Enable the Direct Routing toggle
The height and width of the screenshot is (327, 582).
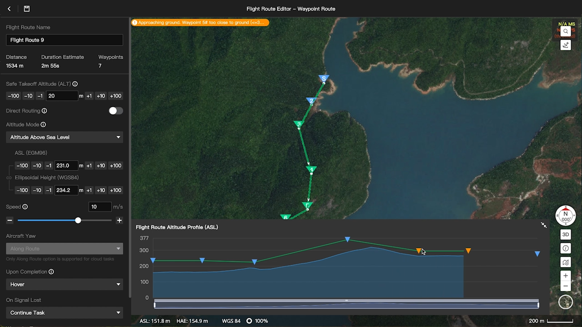pyautogui.click(x=115, y=111)
